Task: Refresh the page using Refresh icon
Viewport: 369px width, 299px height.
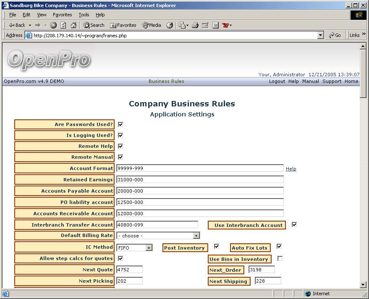Action: pos(63,25)
